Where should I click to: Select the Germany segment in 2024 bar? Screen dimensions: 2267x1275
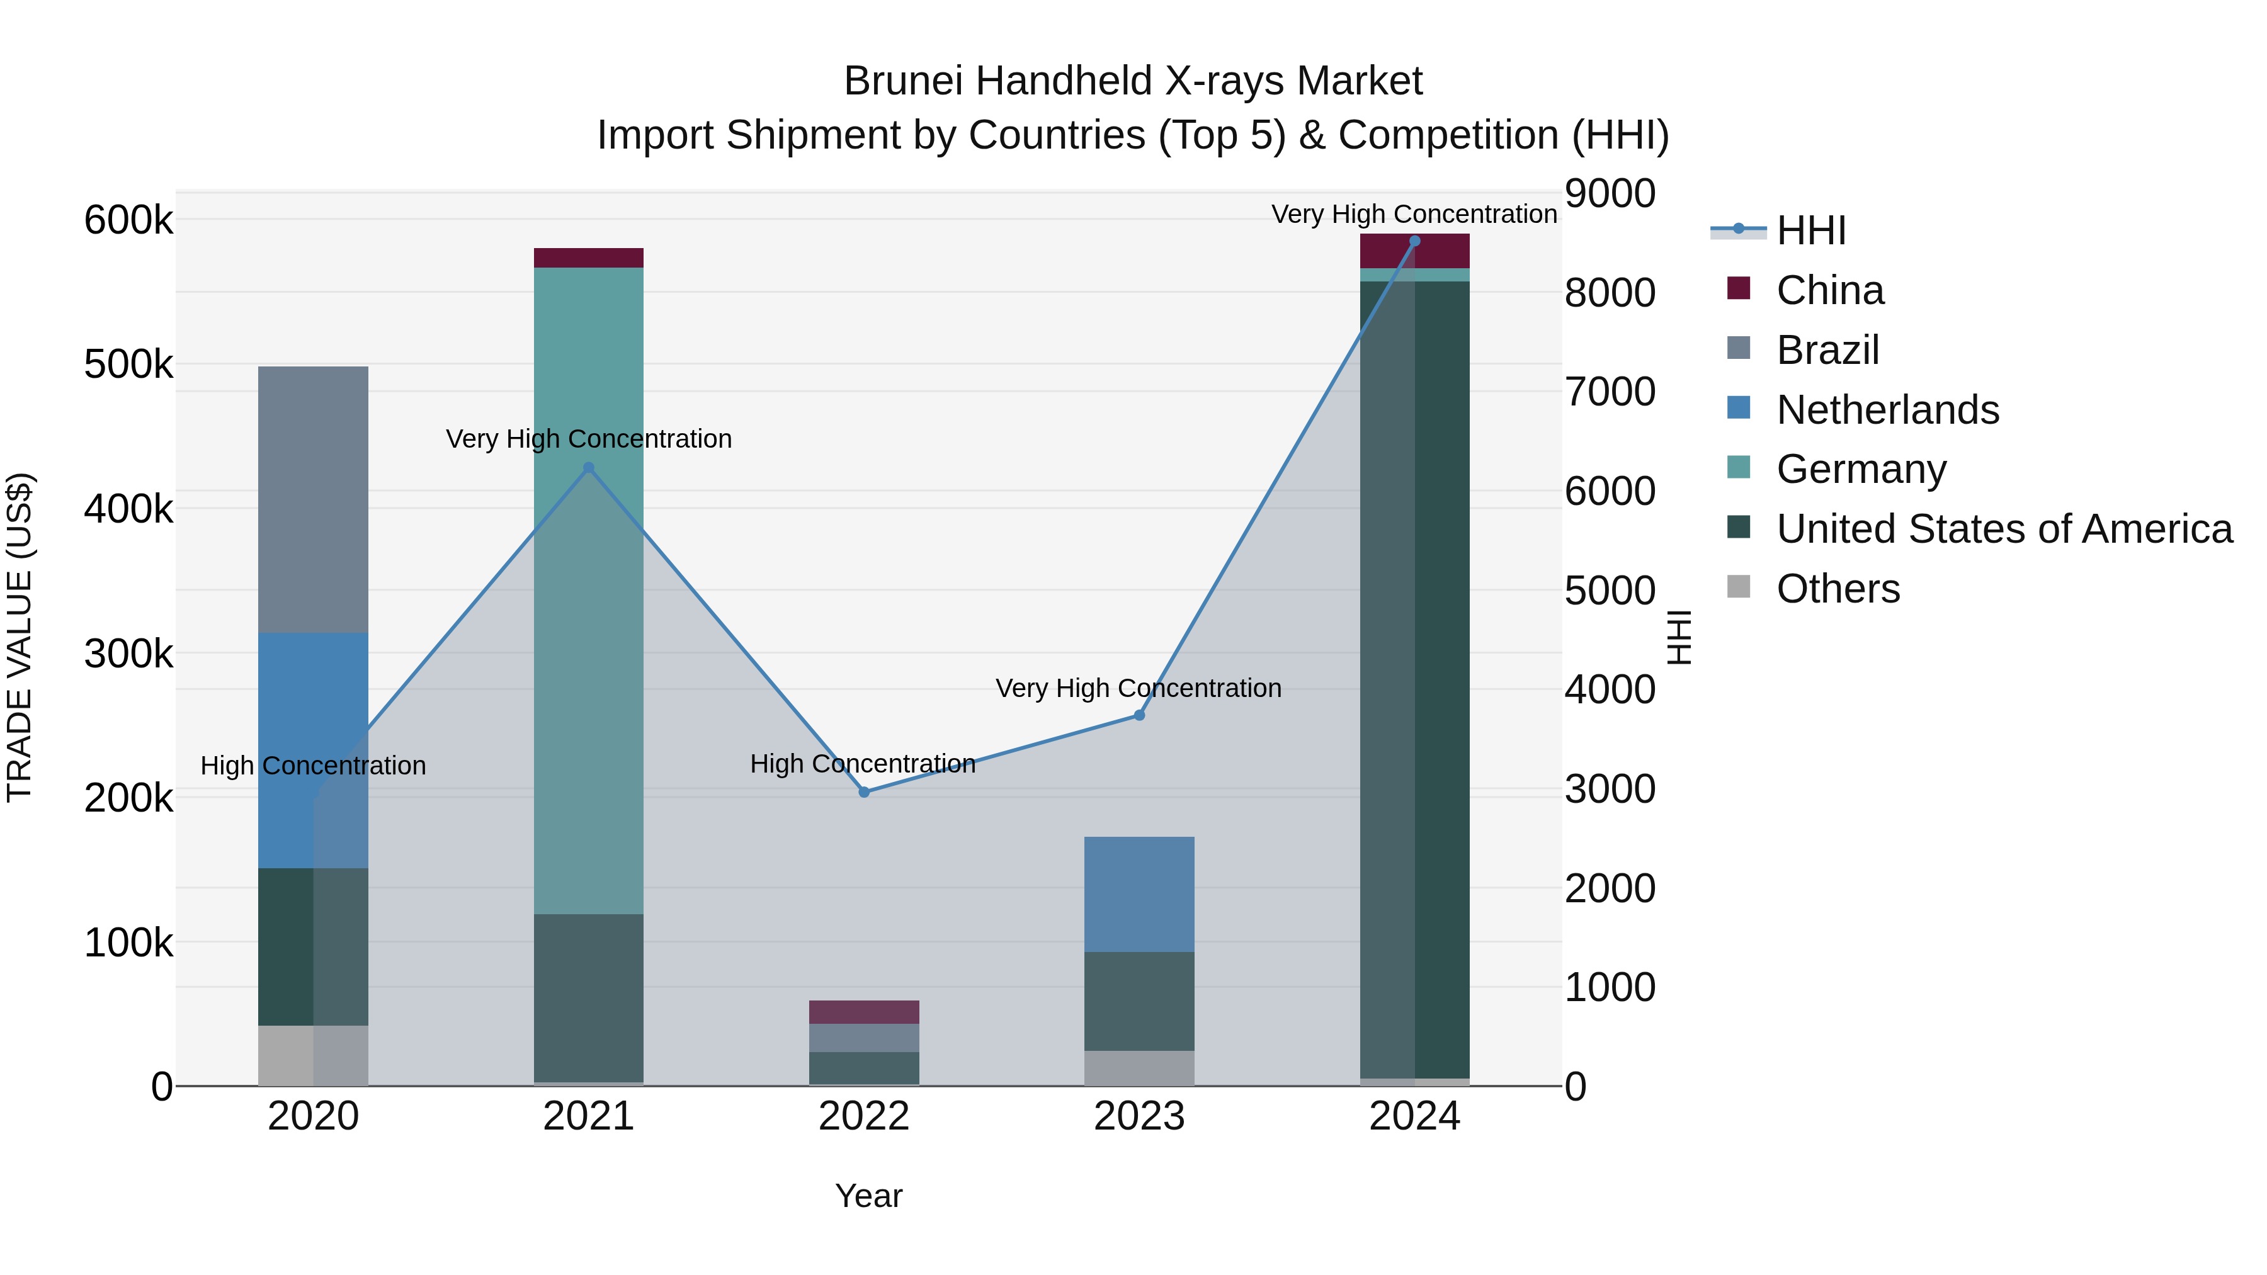(x=1415, y=275)
